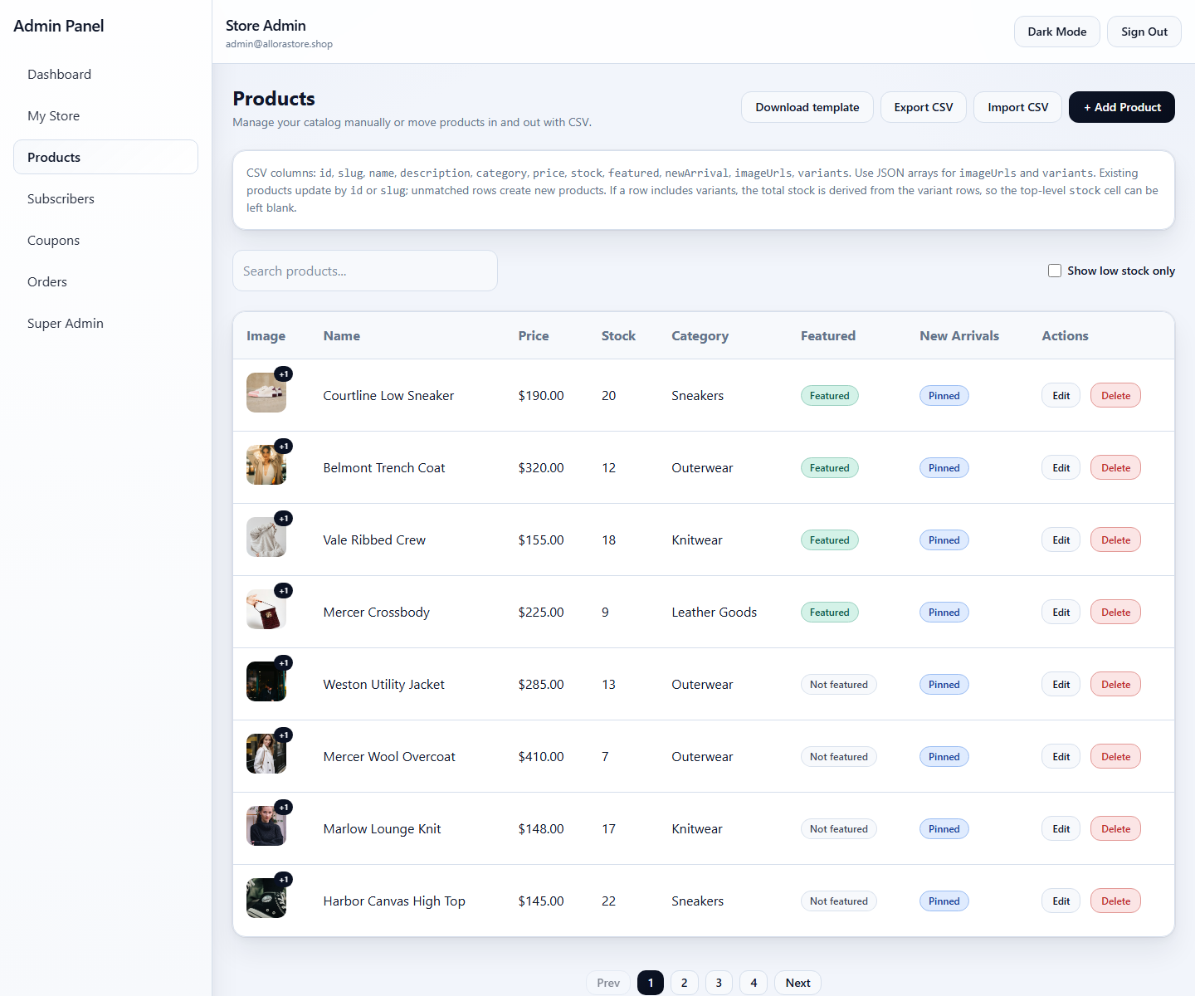Viewport: 1195px width, 996px height.
Task: Sign Out of Store Admin
Action: pos(1144,31)
